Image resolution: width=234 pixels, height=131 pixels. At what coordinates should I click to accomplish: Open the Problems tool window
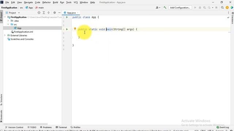pos(46,127)
